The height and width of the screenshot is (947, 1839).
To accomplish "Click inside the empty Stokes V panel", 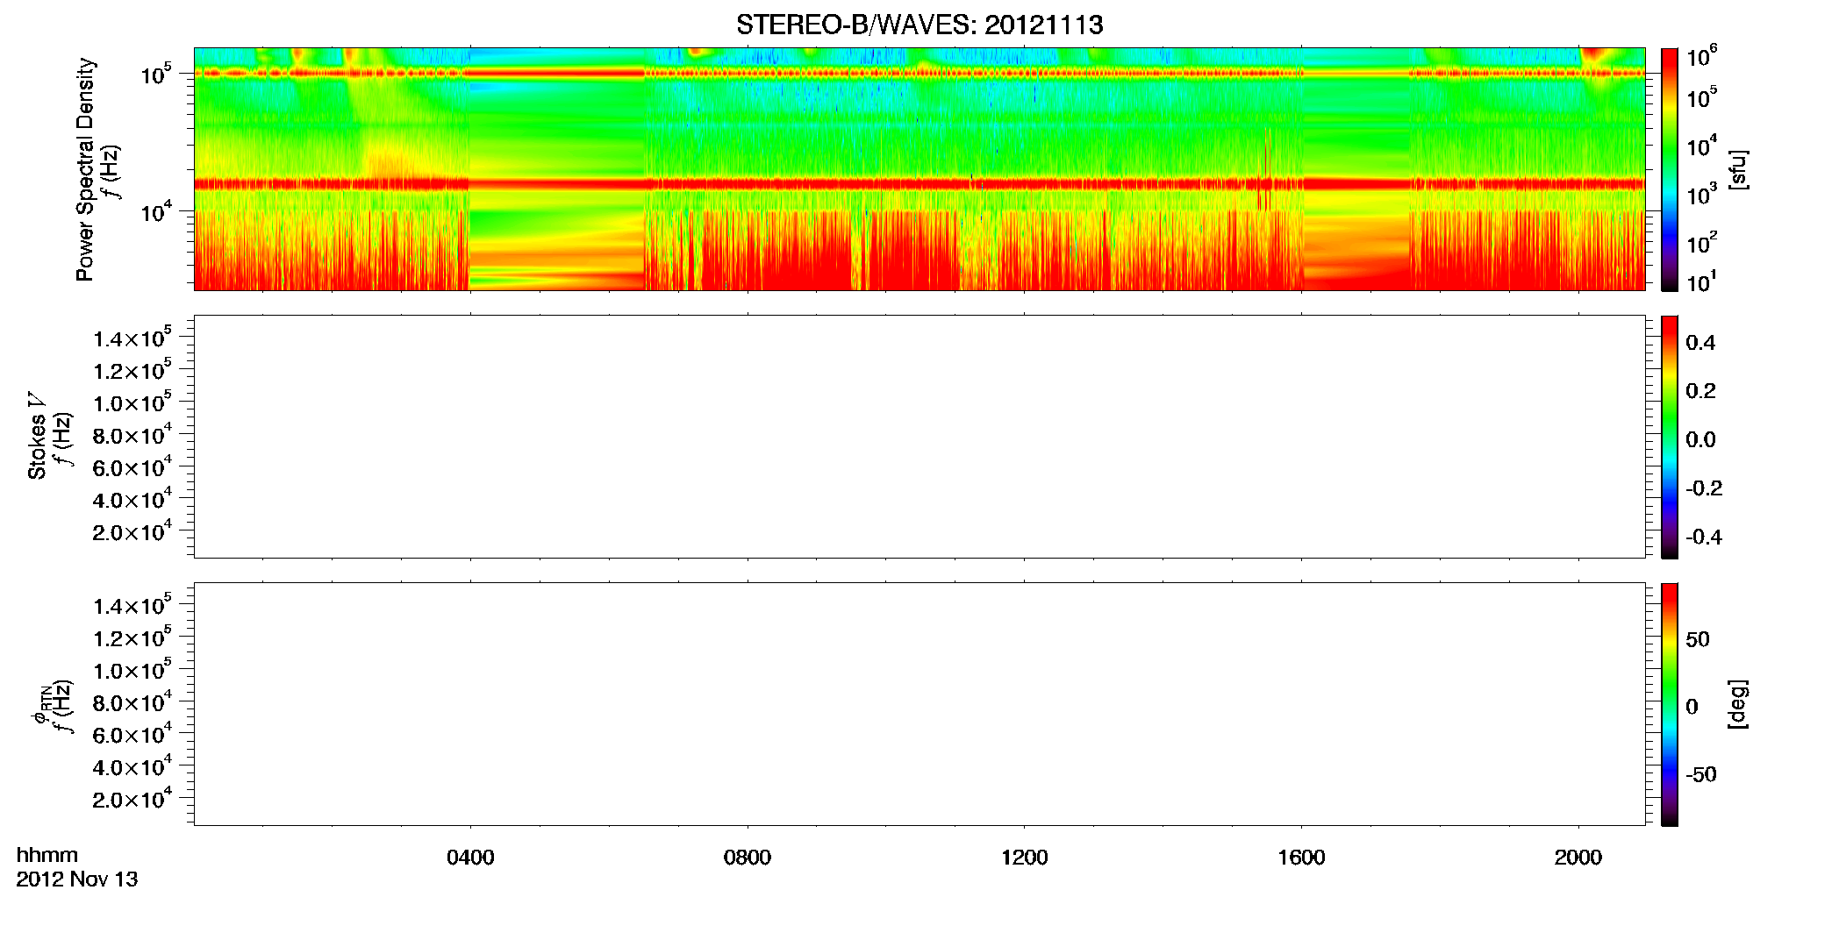I will pos(919,437).
